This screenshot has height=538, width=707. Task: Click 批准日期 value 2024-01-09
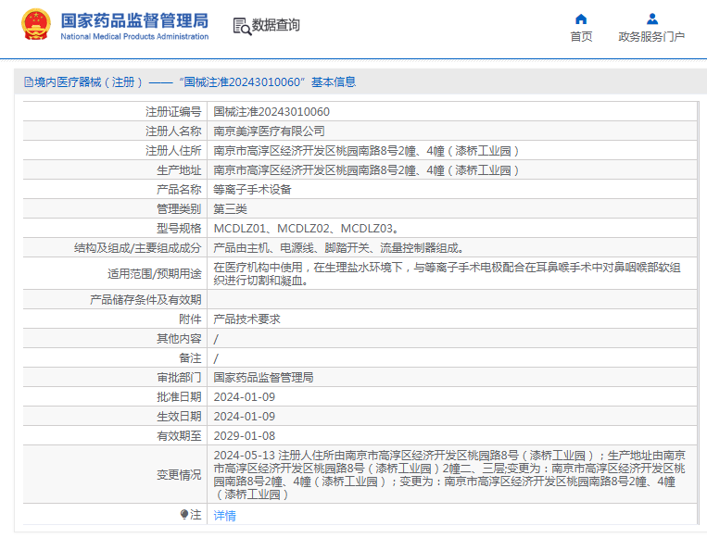[x=245, y=397]
